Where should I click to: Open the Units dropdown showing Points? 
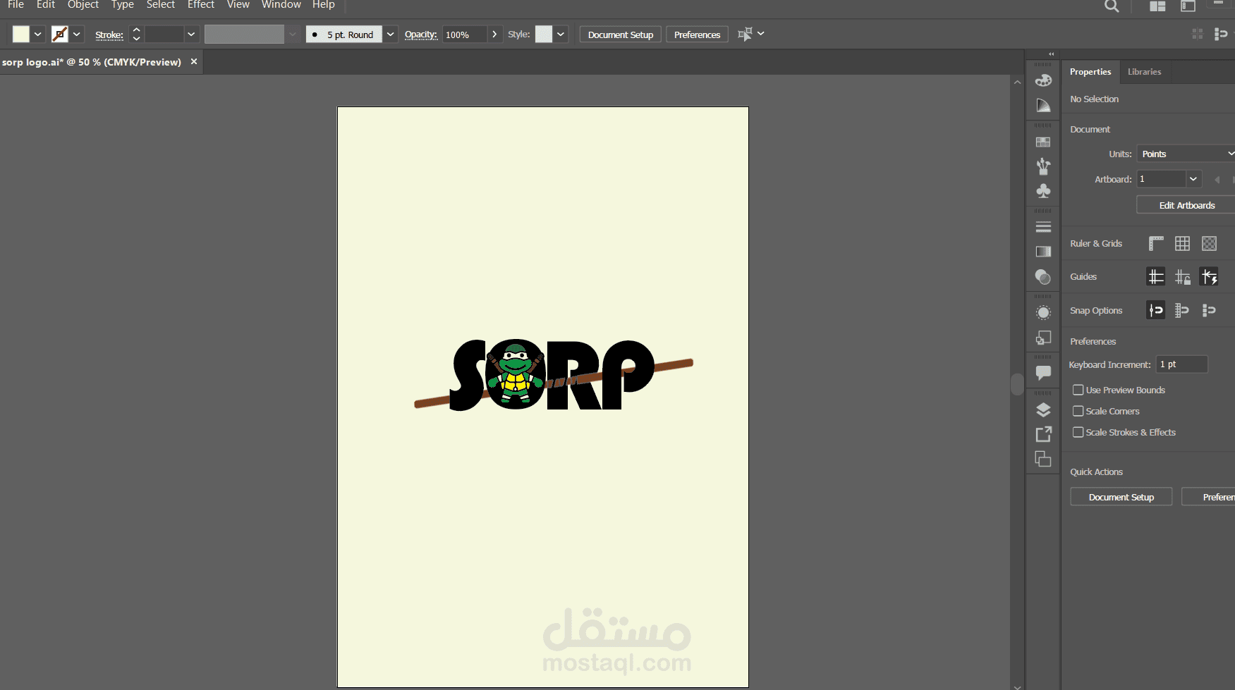click(x=1186, y=154)
